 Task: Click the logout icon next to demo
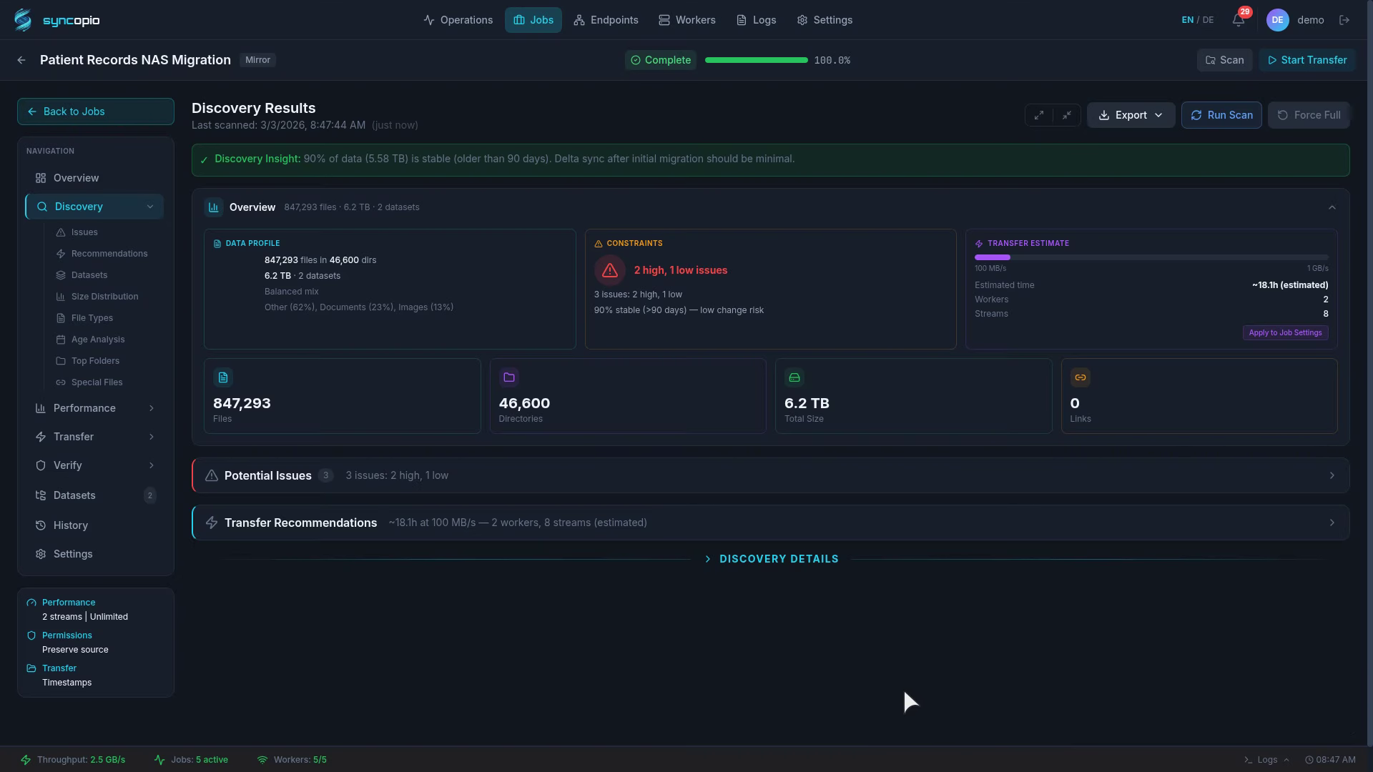point(1344,20)
